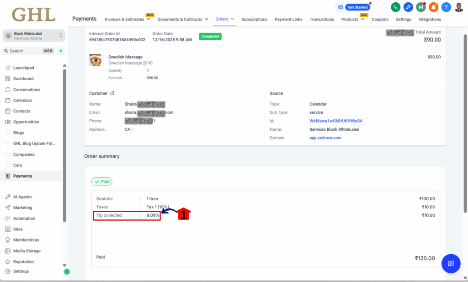Click the external link icon beside Customer
This screenshot has height=282, width=468.
click(112, 93)
